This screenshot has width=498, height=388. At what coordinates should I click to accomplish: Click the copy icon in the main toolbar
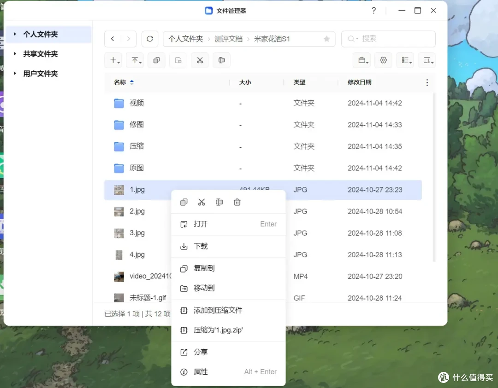point(157,60)
